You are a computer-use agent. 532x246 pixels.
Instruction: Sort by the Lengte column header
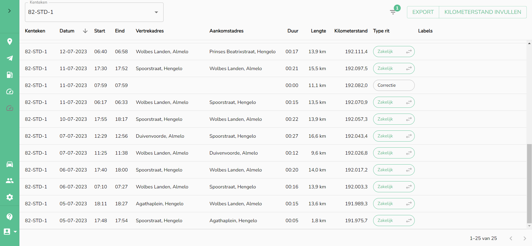pos(318,31)
